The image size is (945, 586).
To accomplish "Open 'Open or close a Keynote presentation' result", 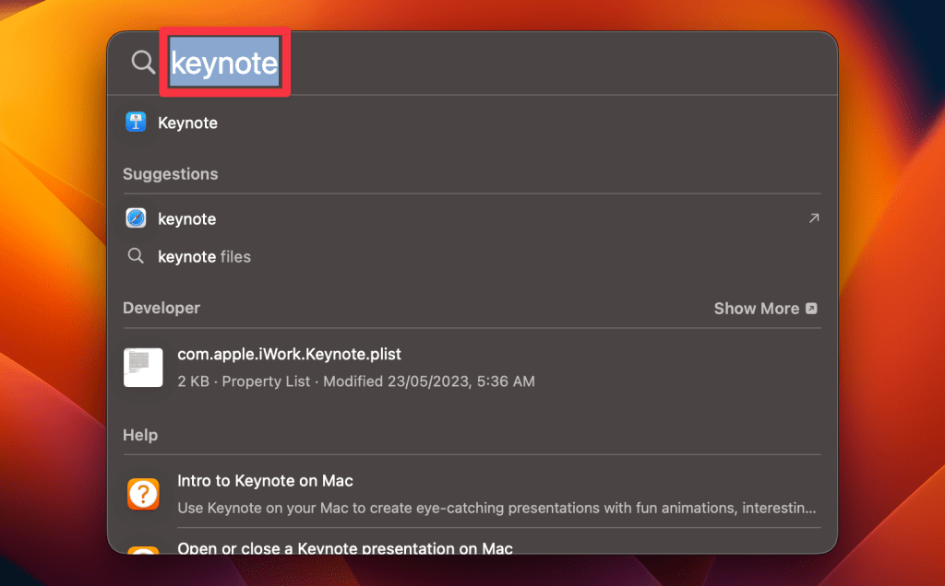I will (345, 548).
